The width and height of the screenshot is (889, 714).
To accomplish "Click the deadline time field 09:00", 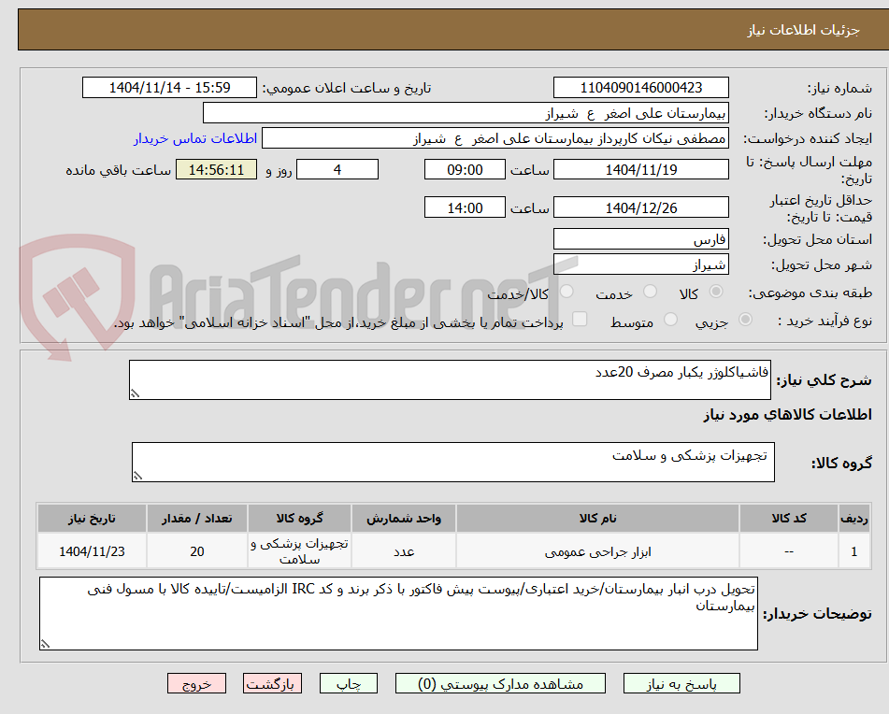I will tap(465, 169).
